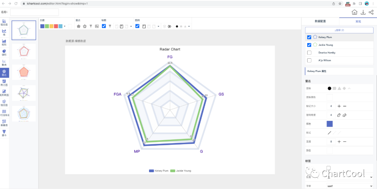Screen dimensions: 377x189
Task: Select the legend horizontal distribute icon
Action: (x=170, y=26)
